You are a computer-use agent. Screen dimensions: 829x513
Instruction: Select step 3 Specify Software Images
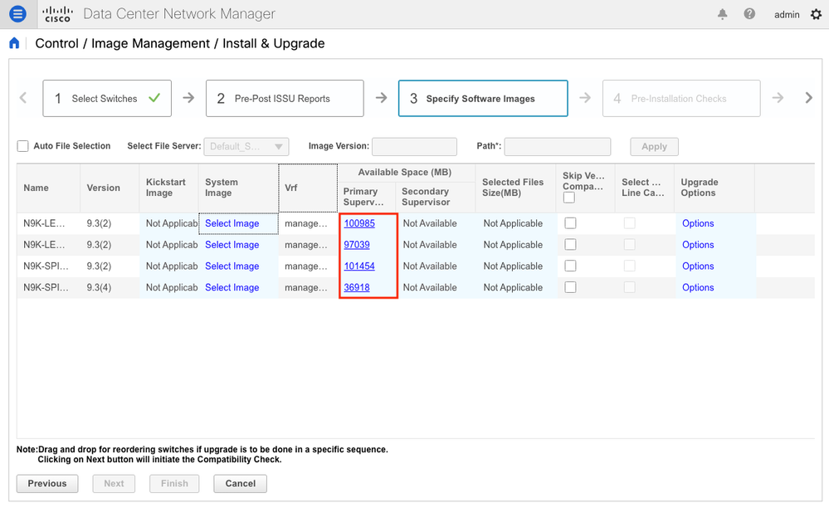tap(483, 99)
